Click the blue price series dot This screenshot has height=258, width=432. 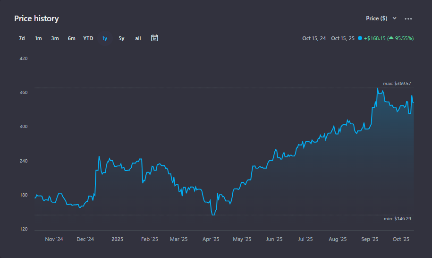(360, 38)
